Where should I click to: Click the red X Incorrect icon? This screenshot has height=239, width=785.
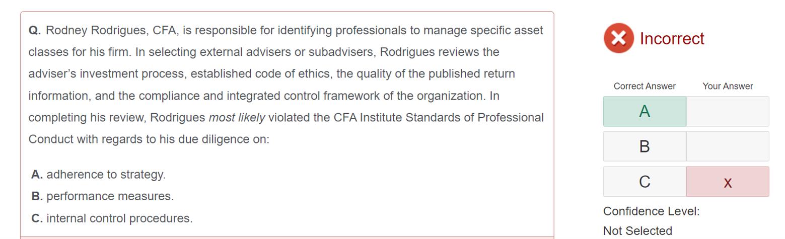618,38
